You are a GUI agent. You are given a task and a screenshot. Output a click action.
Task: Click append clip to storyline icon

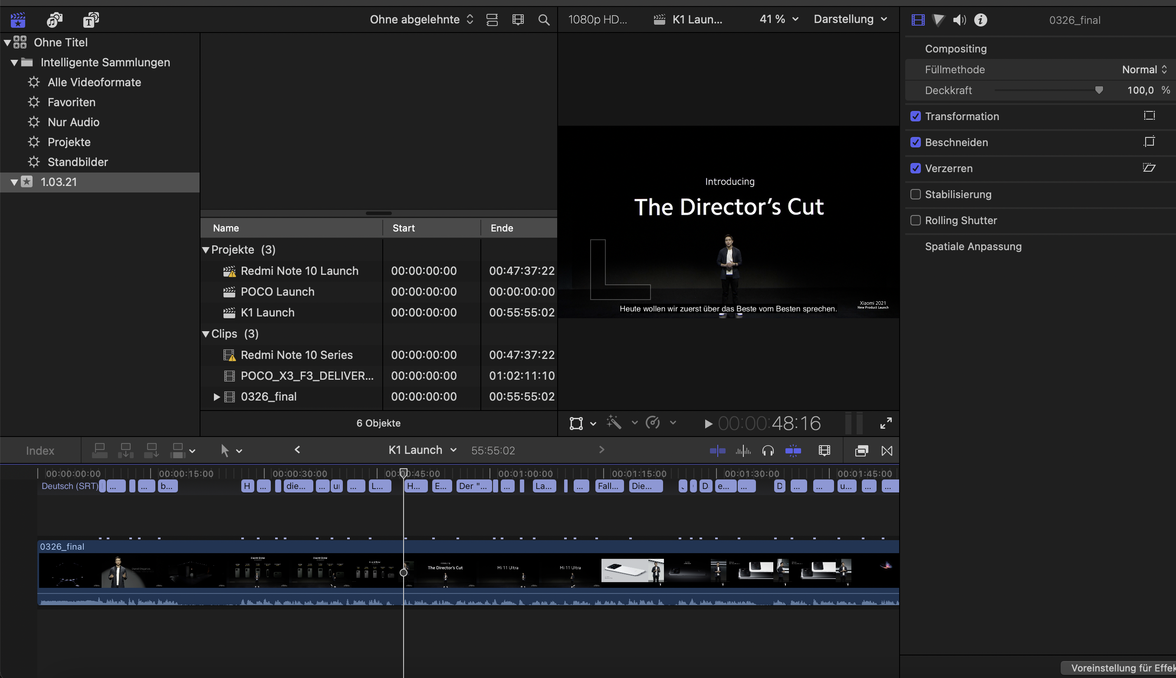click(x=151, y=450)
